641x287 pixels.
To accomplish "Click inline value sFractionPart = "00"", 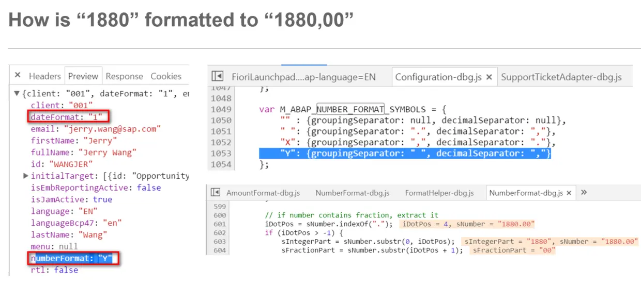I will point(513,250).
